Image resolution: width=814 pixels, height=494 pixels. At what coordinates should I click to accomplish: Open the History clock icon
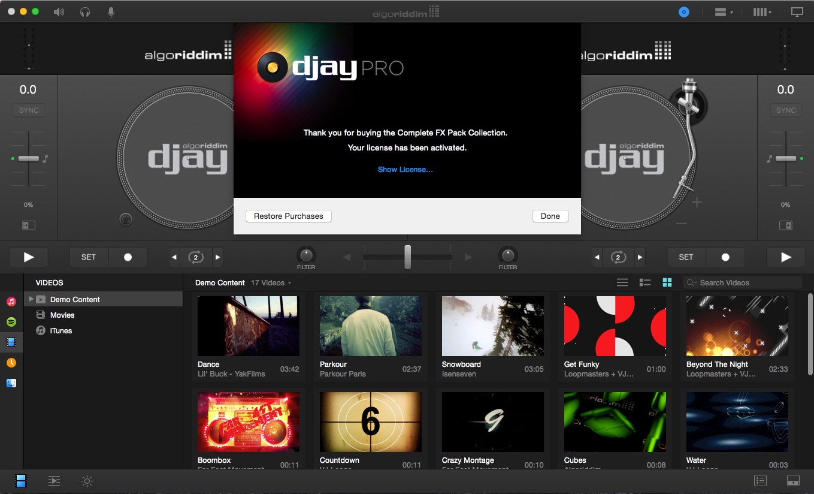[11, 363]
